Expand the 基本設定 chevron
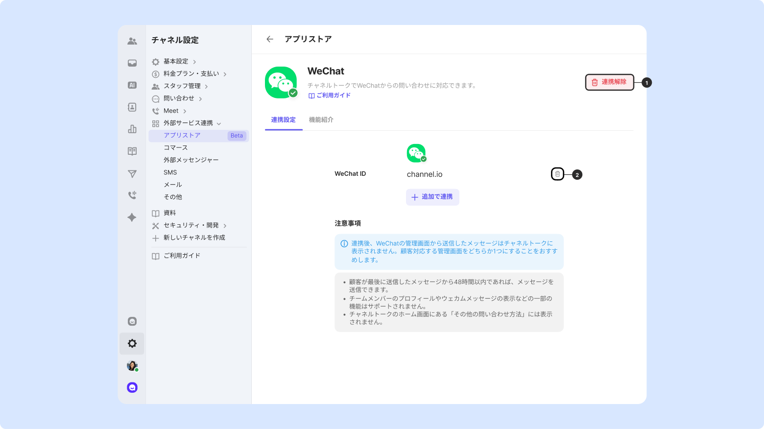 194,62
